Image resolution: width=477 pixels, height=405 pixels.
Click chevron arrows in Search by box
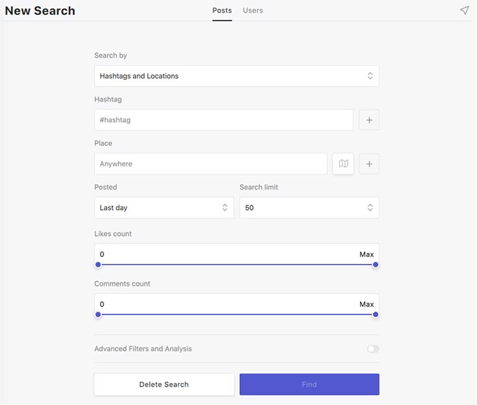pos(370,76)
